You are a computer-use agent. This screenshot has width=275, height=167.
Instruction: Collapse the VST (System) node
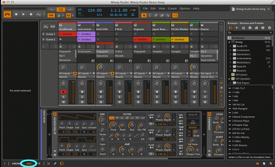[229, 79]
